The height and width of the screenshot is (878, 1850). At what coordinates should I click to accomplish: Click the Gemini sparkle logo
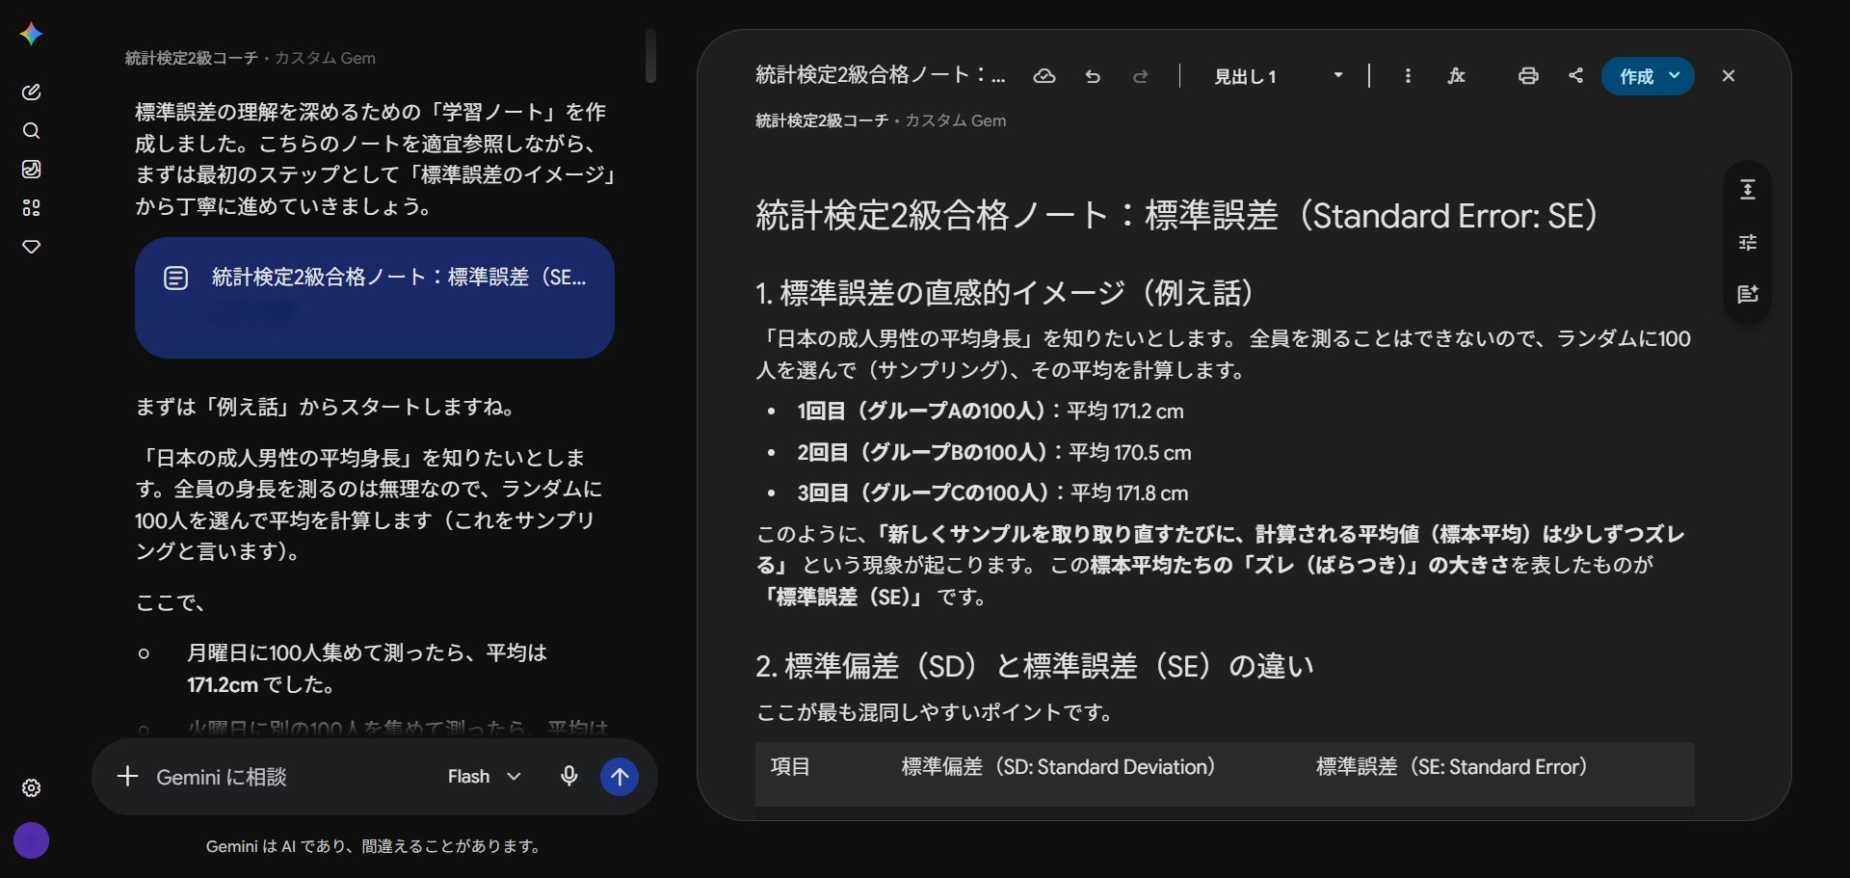[31, 34]
